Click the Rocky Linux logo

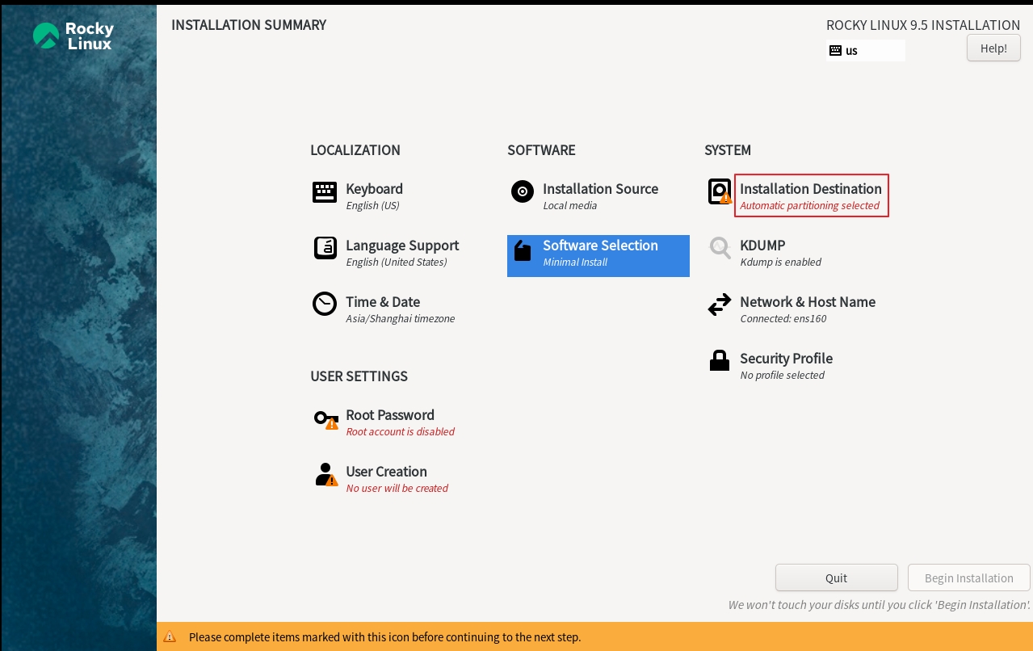click(x=73, y=36)
